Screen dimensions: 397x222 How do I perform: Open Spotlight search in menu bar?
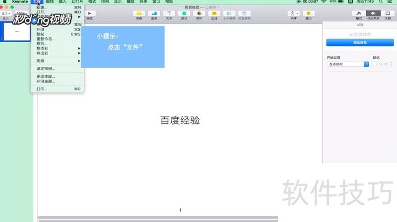click(x=381, y=1)
